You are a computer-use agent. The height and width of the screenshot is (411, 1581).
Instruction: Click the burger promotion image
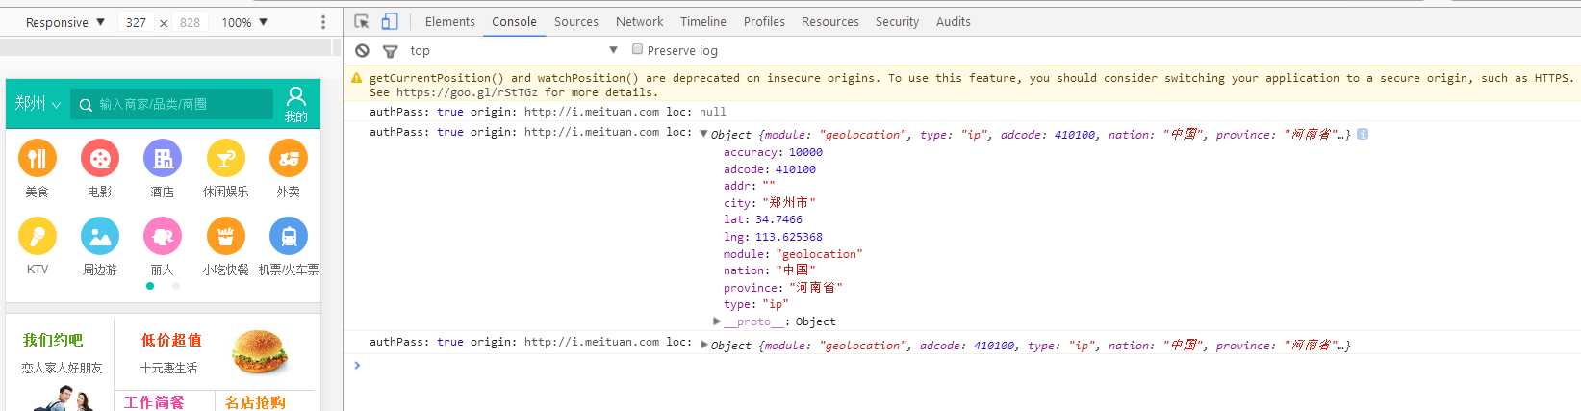[x=260, y=352]
